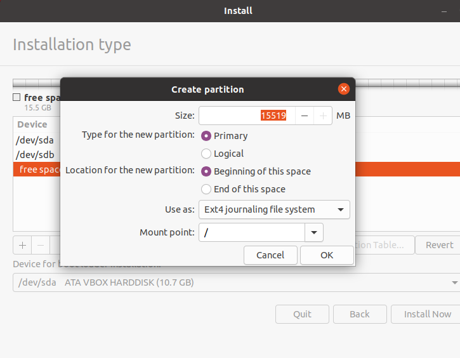This screenshot has width=460, height=358.
Task: Close the Create partition dialog
Action: coord(343,89)
